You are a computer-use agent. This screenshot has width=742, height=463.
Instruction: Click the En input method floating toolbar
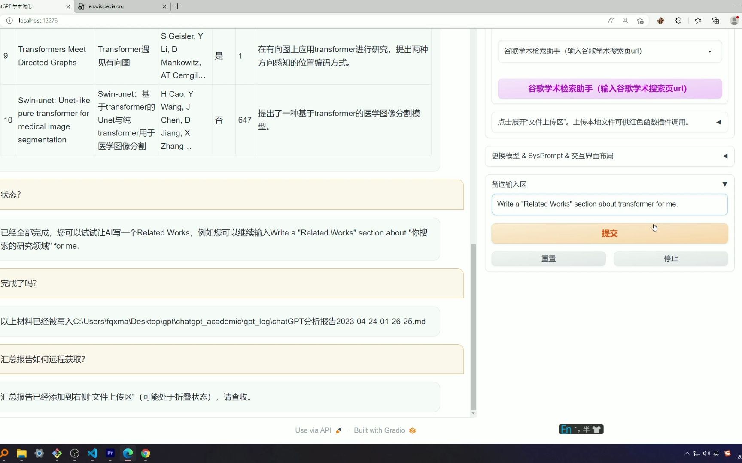click(581, 430)
